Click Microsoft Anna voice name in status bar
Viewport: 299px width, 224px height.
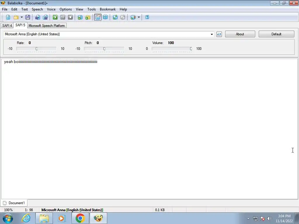(72, 210)
